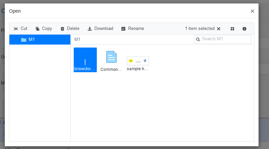Viewport: 269px width, 149px height.
Task: Click the Open dialog title
Action: coord(15,11)
